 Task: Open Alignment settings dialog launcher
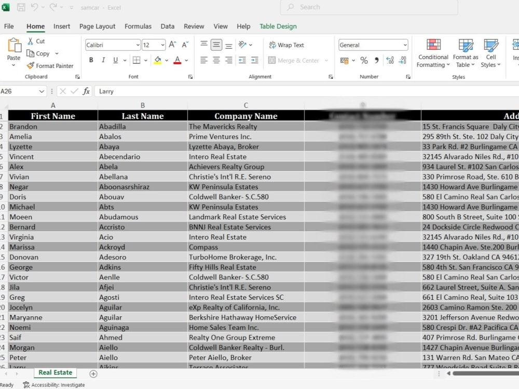tap(331, 77)
